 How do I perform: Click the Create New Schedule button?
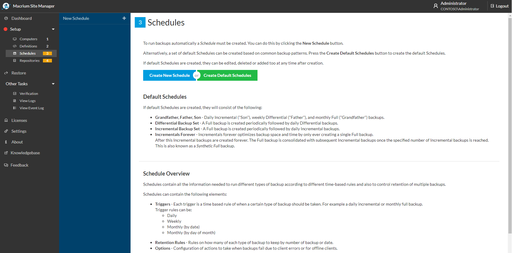tap(170, 75)
